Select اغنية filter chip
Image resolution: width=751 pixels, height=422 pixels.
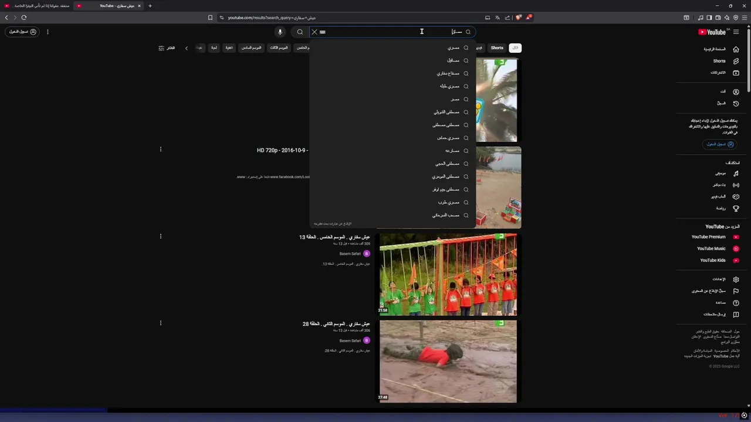(229, 48)
